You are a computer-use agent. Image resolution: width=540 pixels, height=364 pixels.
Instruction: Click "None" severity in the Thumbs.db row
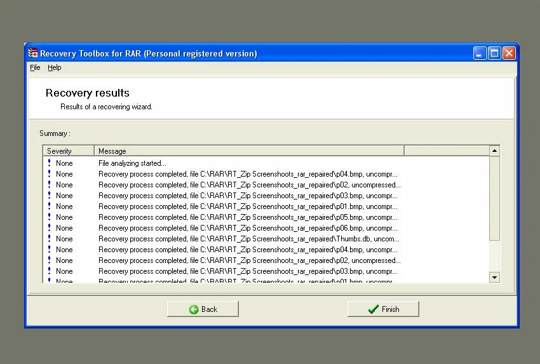click(x=64, y=239)
